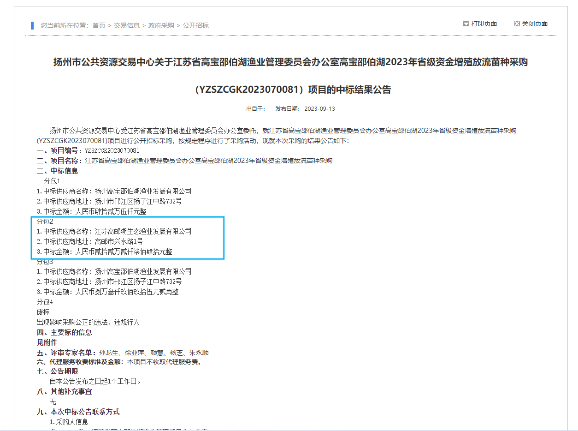Screen dimensions: 578x431
Task: Click the 见附件 attachment text
Action: [47, 342]
